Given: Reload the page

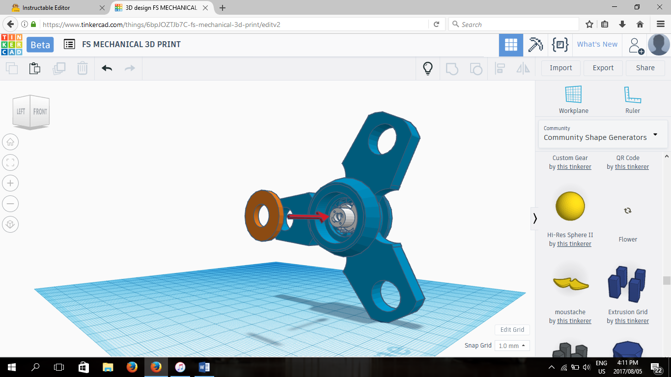Looking at the screenshot, I should 436,25.
